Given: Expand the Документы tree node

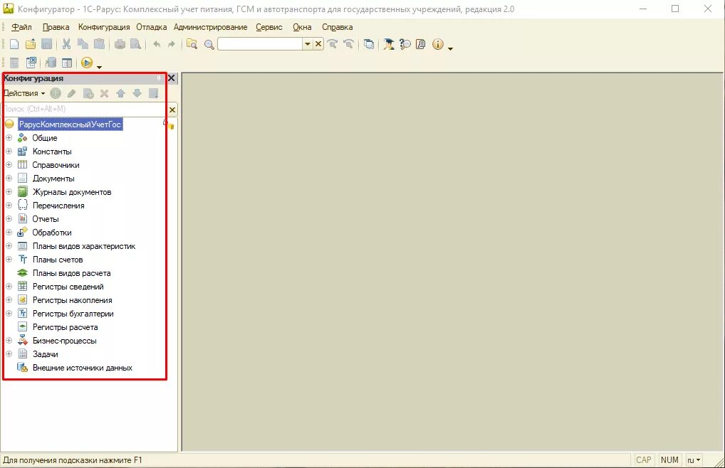Looking at the screenshot, I should pyautogui.click(x=9, y=178).
